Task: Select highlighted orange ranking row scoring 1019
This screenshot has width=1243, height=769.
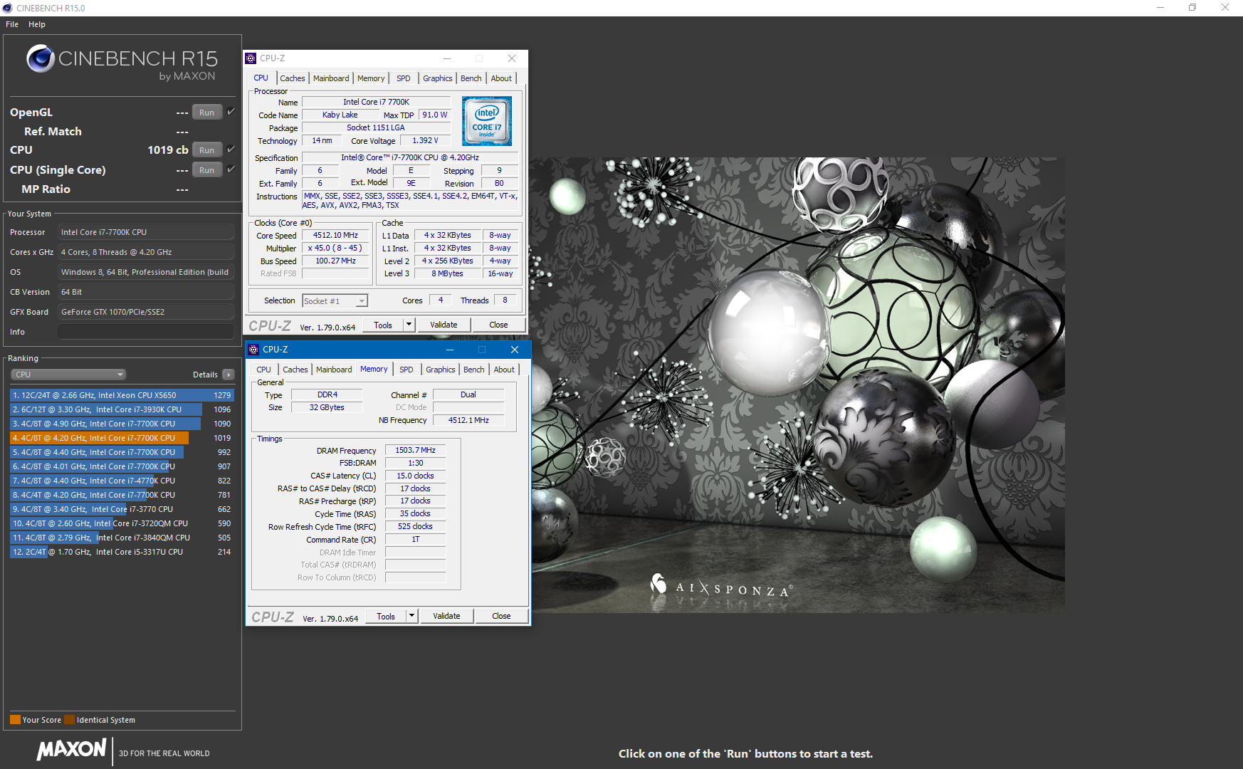Action: [x=122, y=438]
